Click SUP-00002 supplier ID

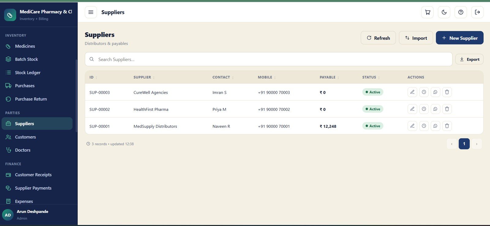[100, 109]
